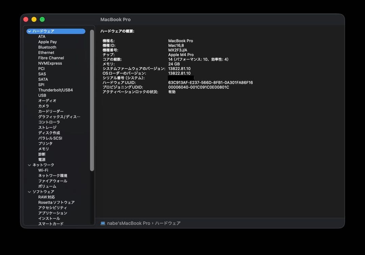
Task: Select Apple Pay in the sidebar
Action: tap(48, 42)
